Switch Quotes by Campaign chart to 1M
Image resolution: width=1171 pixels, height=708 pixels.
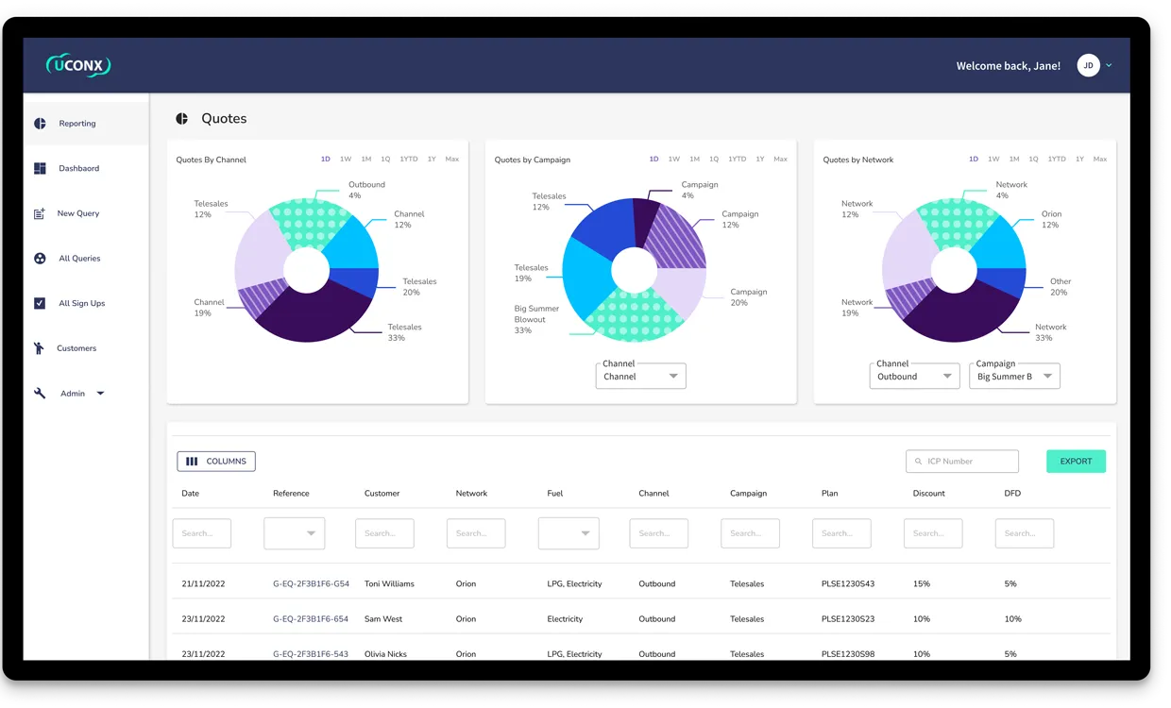coord(694,160)
